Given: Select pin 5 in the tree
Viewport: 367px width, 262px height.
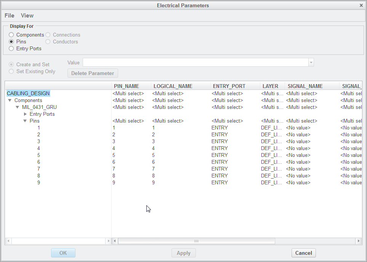Looking at the screenshot, I should pos(38,155).
